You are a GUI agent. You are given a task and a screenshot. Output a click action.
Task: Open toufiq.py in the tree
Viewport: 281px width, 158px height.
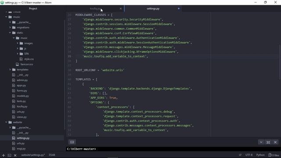pyautogui.click(x=22, y=106)
